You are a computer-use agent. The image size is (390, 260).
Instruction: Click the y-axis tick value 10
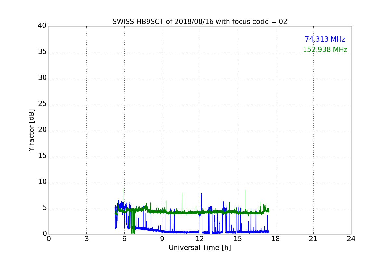[42, 182]
